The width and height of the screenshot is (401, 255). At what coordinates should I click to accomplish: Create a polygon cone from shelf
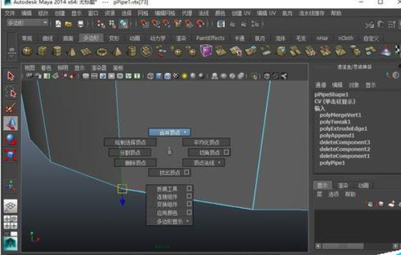(x=72, y=51)
